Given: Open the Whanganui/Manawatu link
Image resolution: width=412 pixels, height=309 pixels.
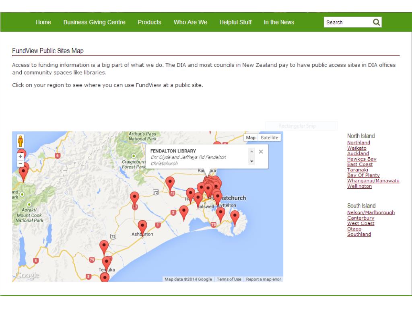Looking at the screenshot, I should [373, 181].
